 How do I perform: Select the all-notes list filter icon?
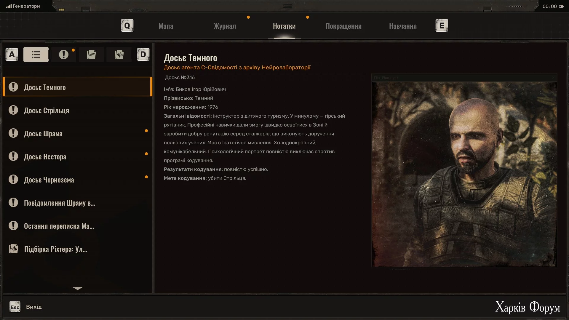click(36, 55)
